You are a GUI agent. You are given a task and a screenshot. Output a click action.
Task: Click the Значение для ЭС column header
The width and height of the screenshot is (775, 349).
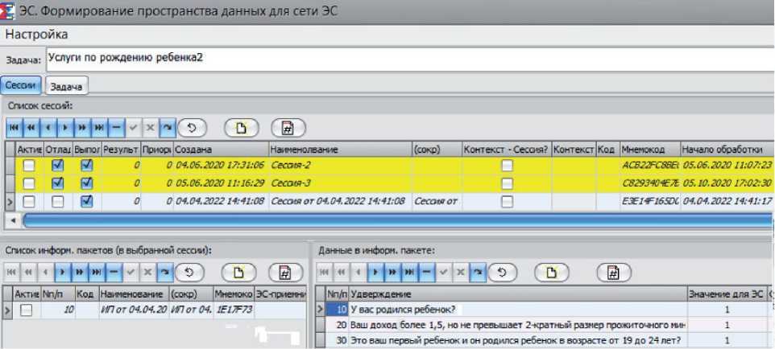tap(727, 294)
